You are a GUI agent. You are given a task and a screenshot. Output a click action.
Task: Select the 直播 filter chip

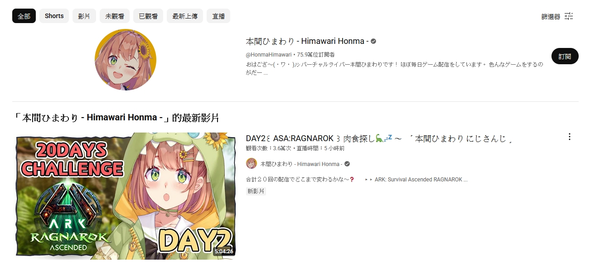coord(218,16)
